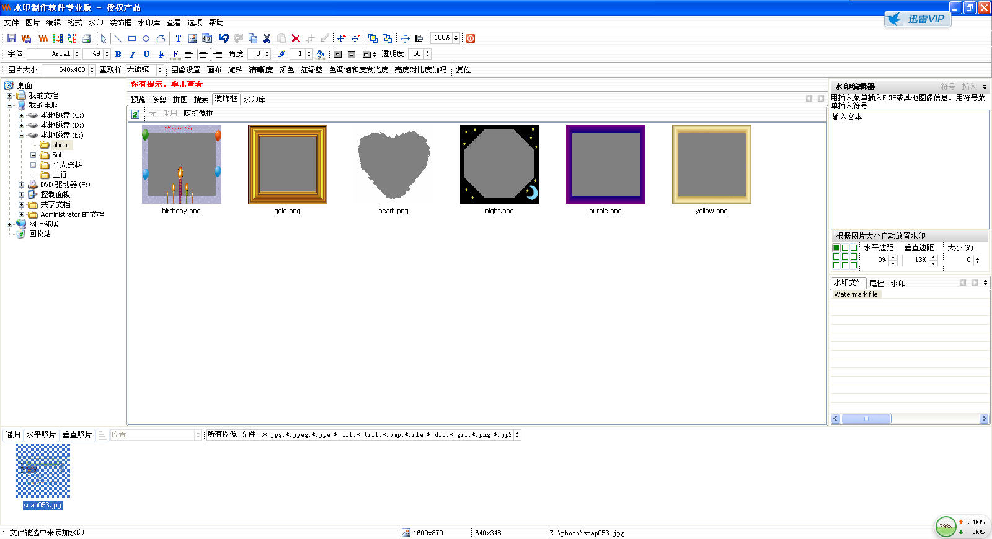
Task: Open the 文件 menu
Action: click(x=12, y=23)
